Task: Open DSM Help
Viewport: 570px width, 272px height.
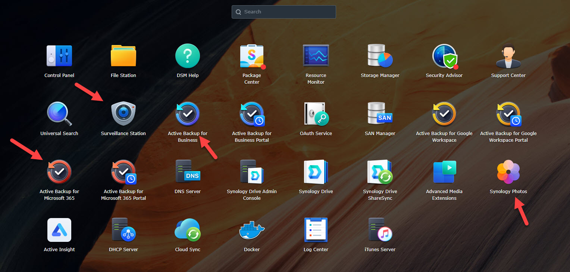Action: pyautogui.click(x=188, y=56)
